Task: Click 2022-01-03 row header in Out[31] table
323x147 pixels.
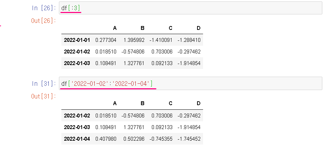Action: (77, 127)
